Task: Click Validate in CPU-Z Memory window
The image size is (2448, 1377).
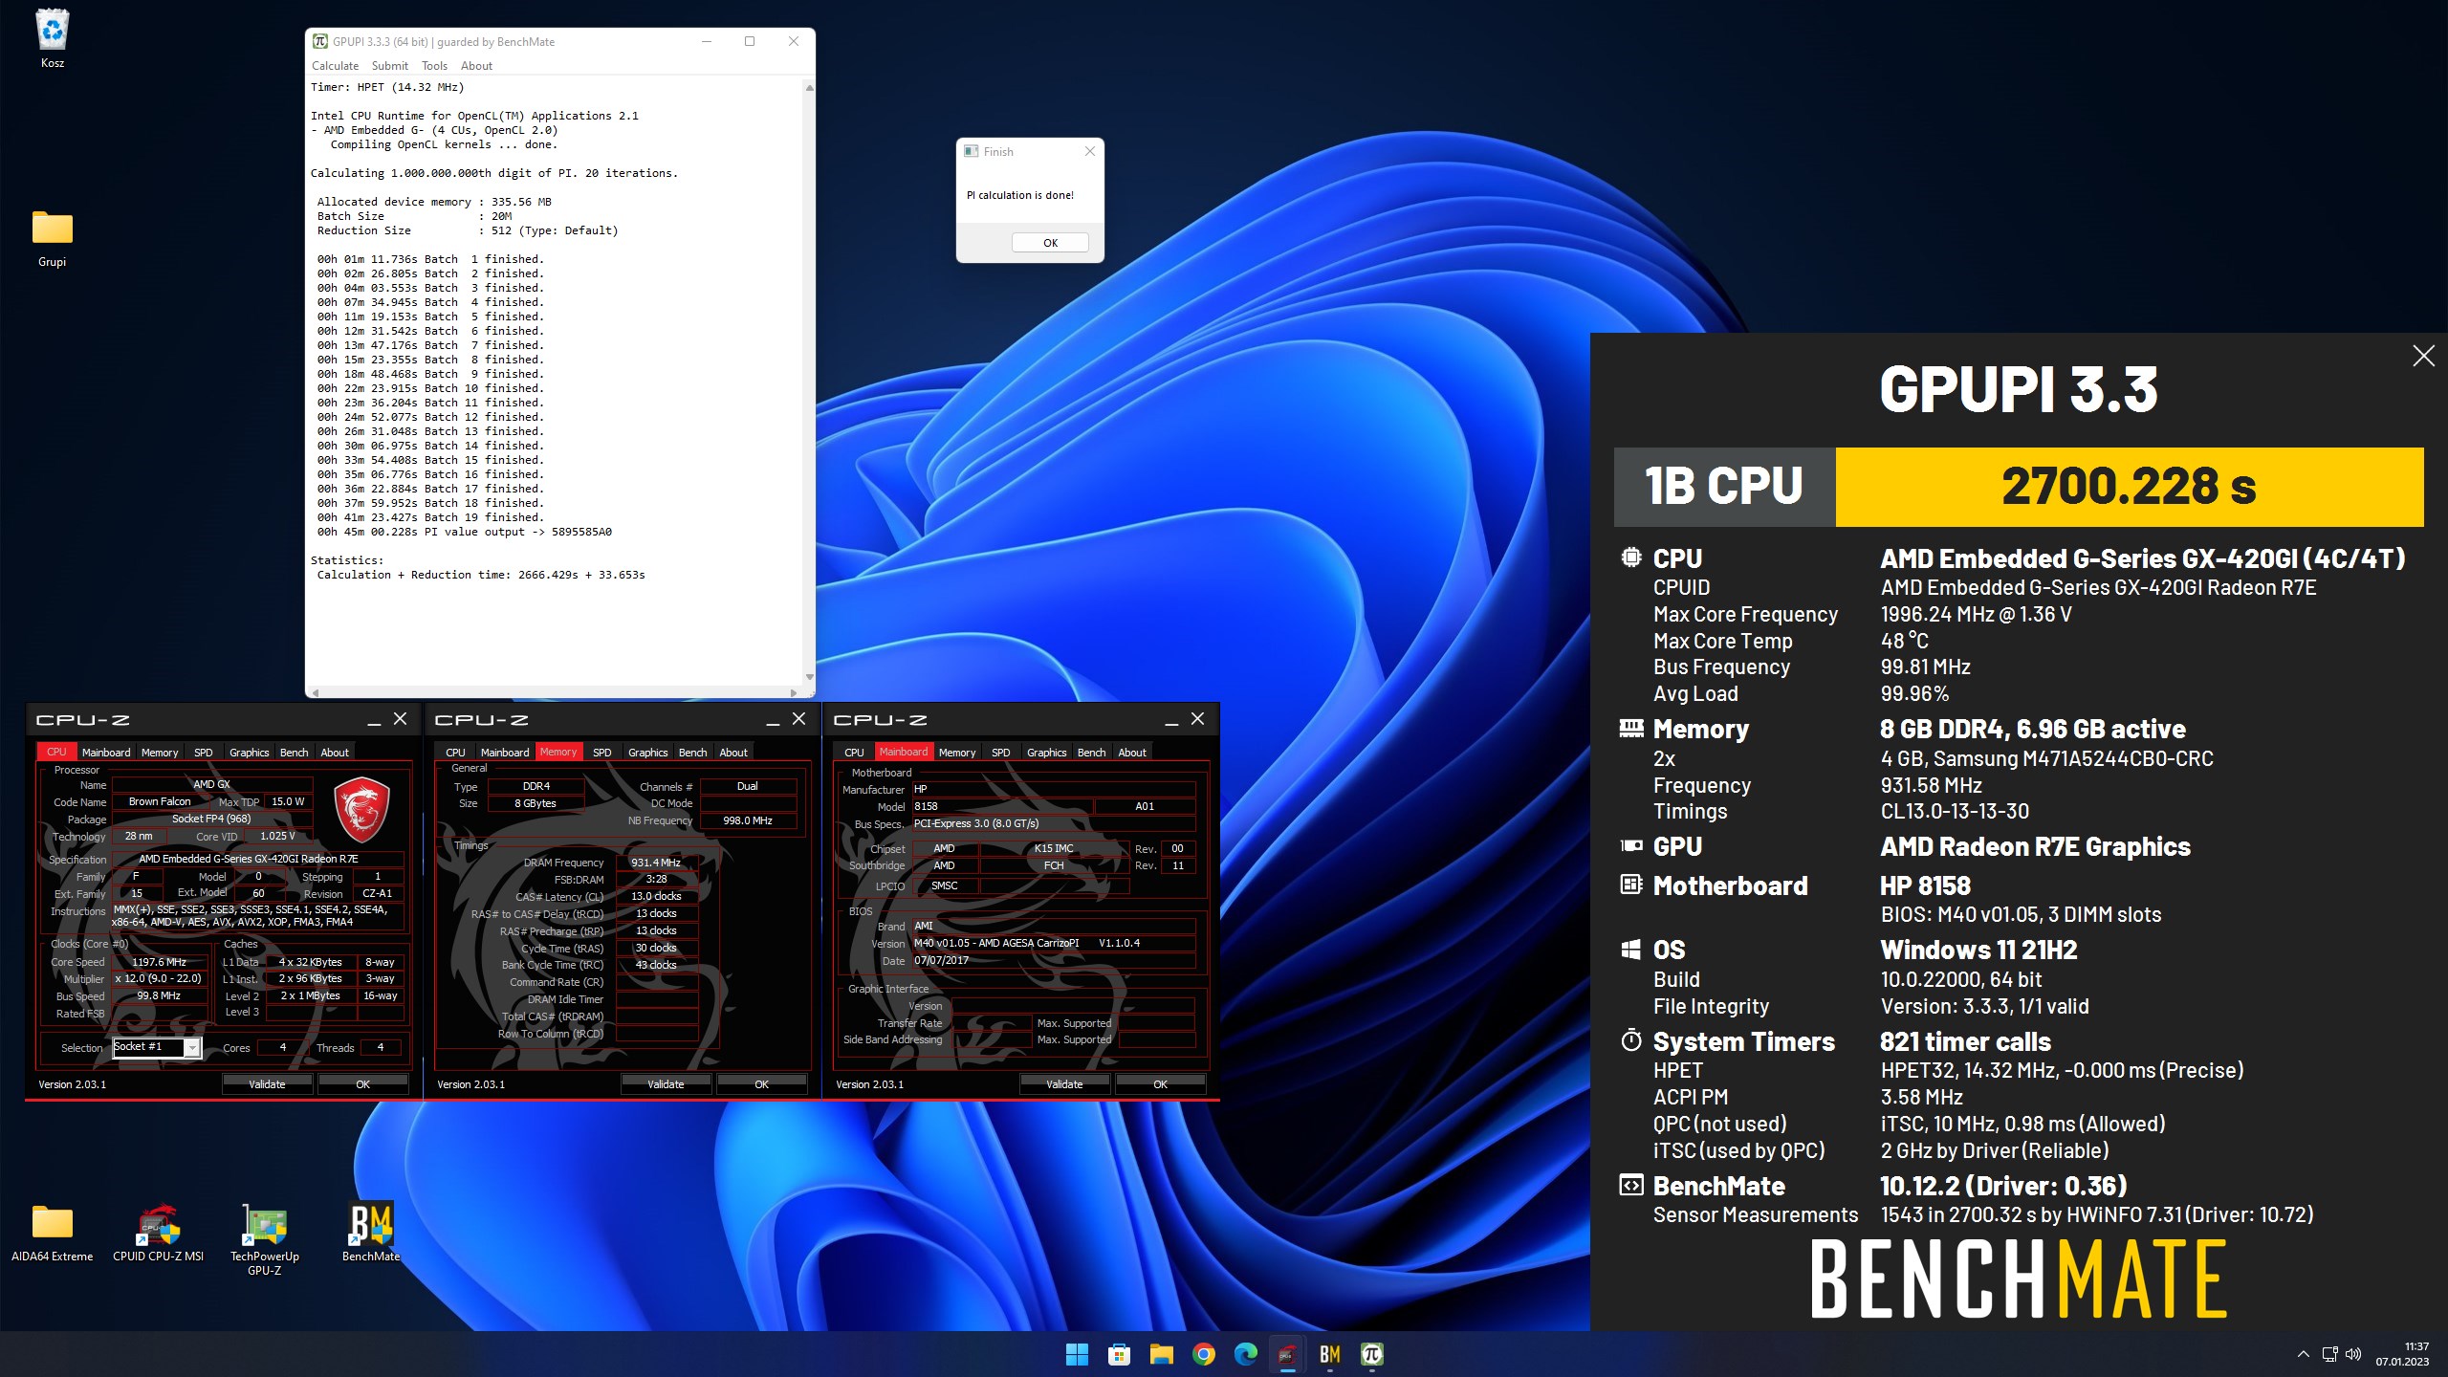Action: [666, 1084]
